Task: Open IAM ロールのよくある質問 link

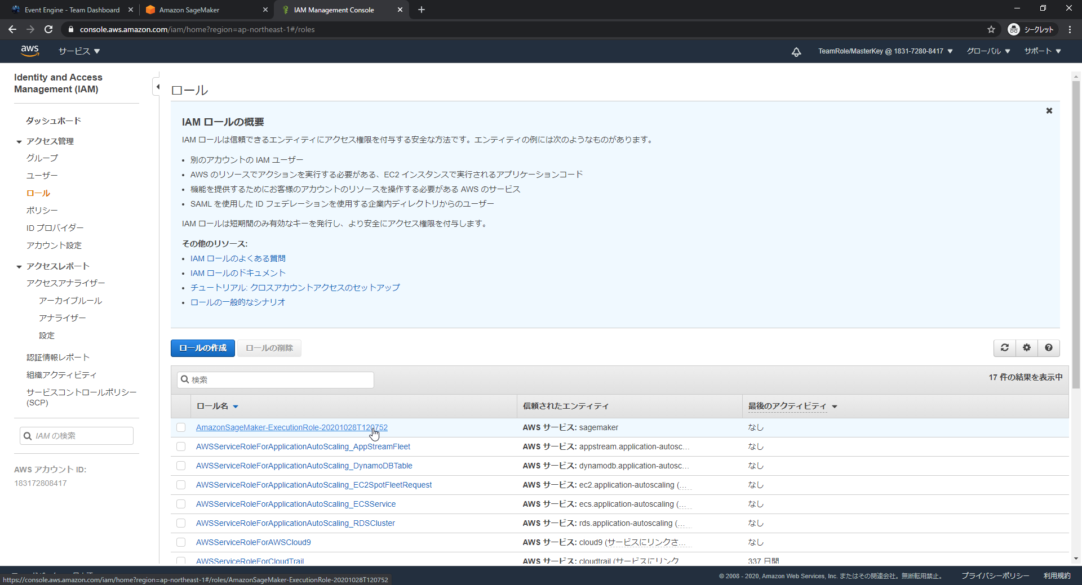Action: click(238, 258)
